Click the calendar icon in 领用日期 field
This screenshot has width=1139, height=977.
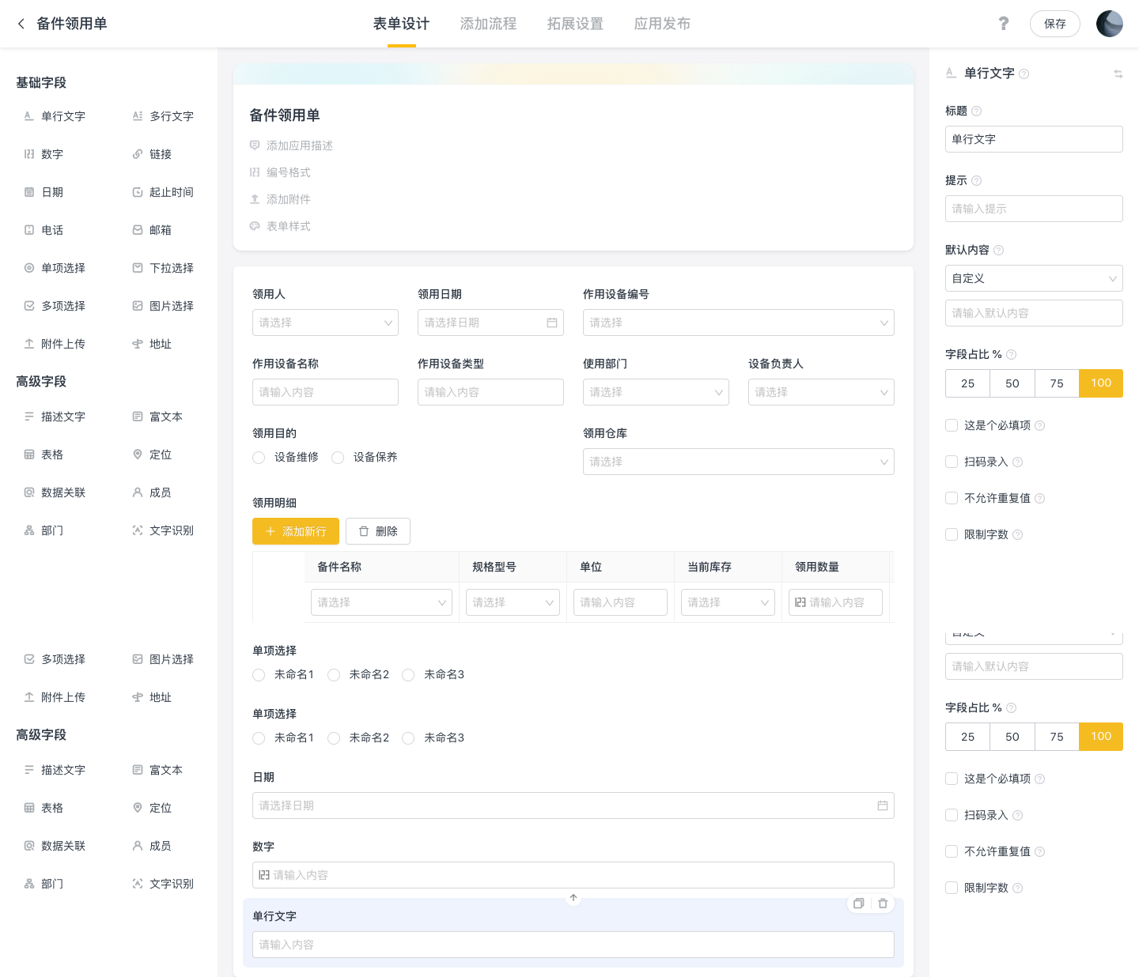(x=552, y=323)
